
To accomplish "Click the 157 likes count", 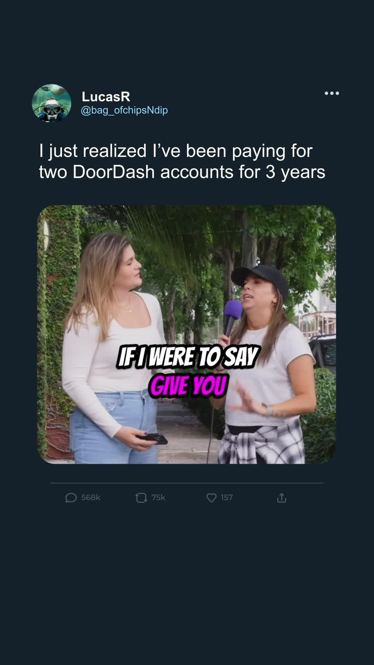I will click(226, 497).
